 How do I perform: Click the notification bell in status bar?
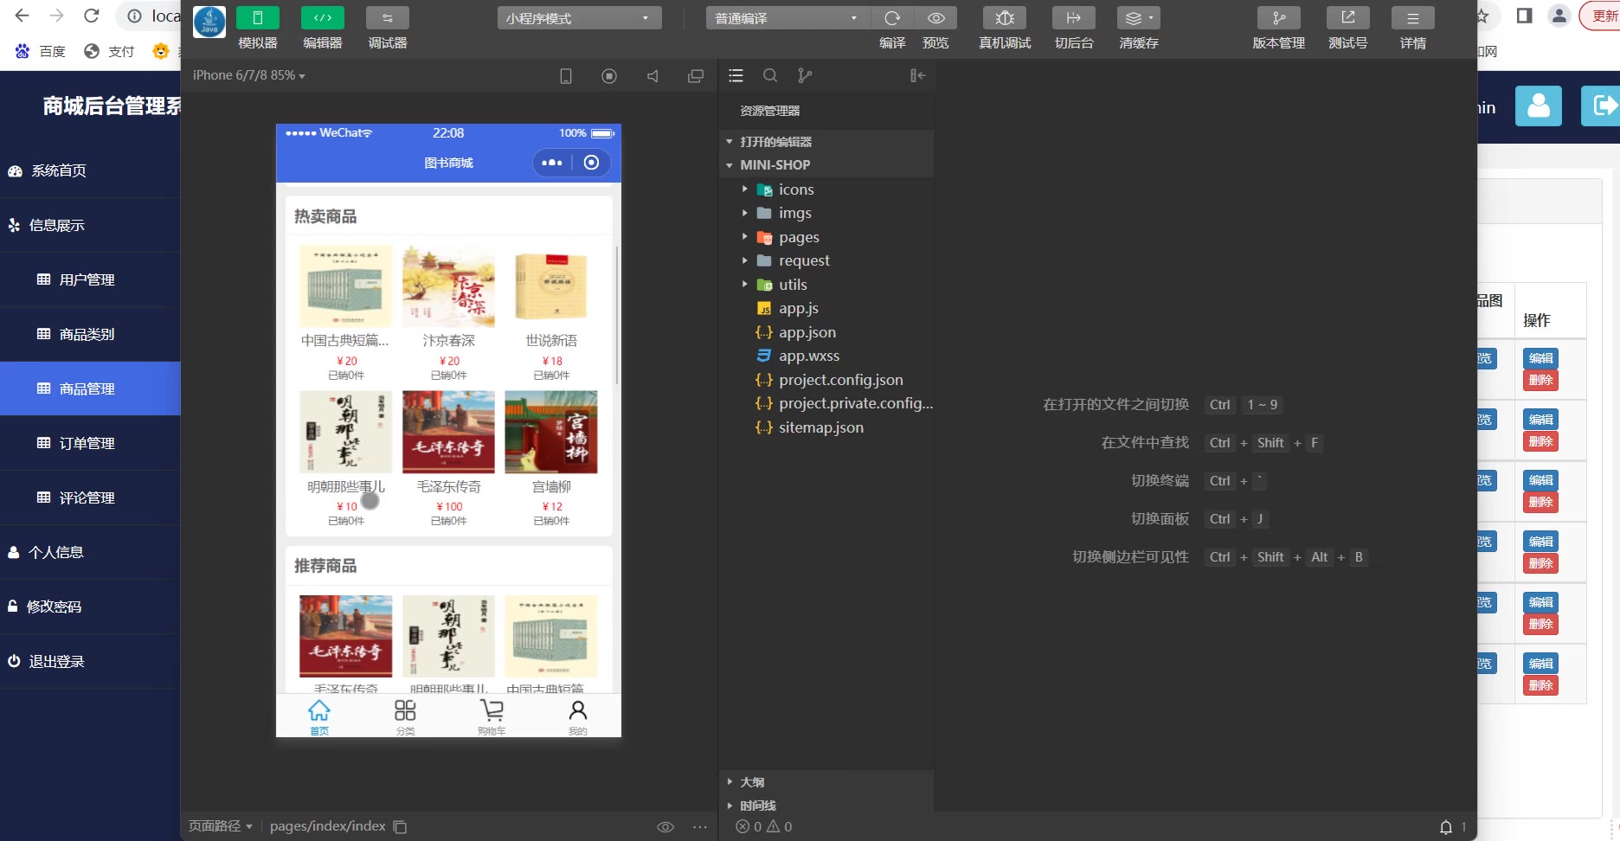point(1445,827)
